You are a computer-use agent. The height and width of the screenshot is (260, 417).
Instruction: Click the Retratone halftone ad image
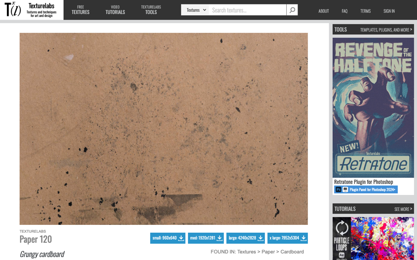point(373,107)
